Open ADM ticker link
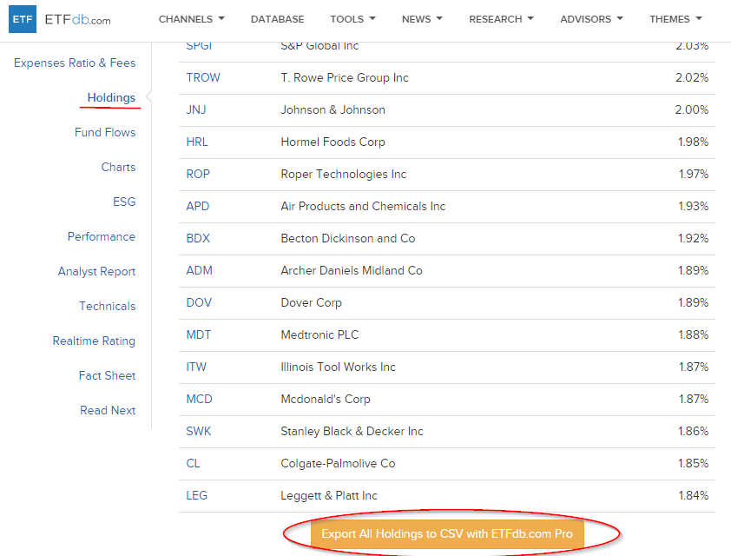 pyautogui.click(x=199, y=270)
